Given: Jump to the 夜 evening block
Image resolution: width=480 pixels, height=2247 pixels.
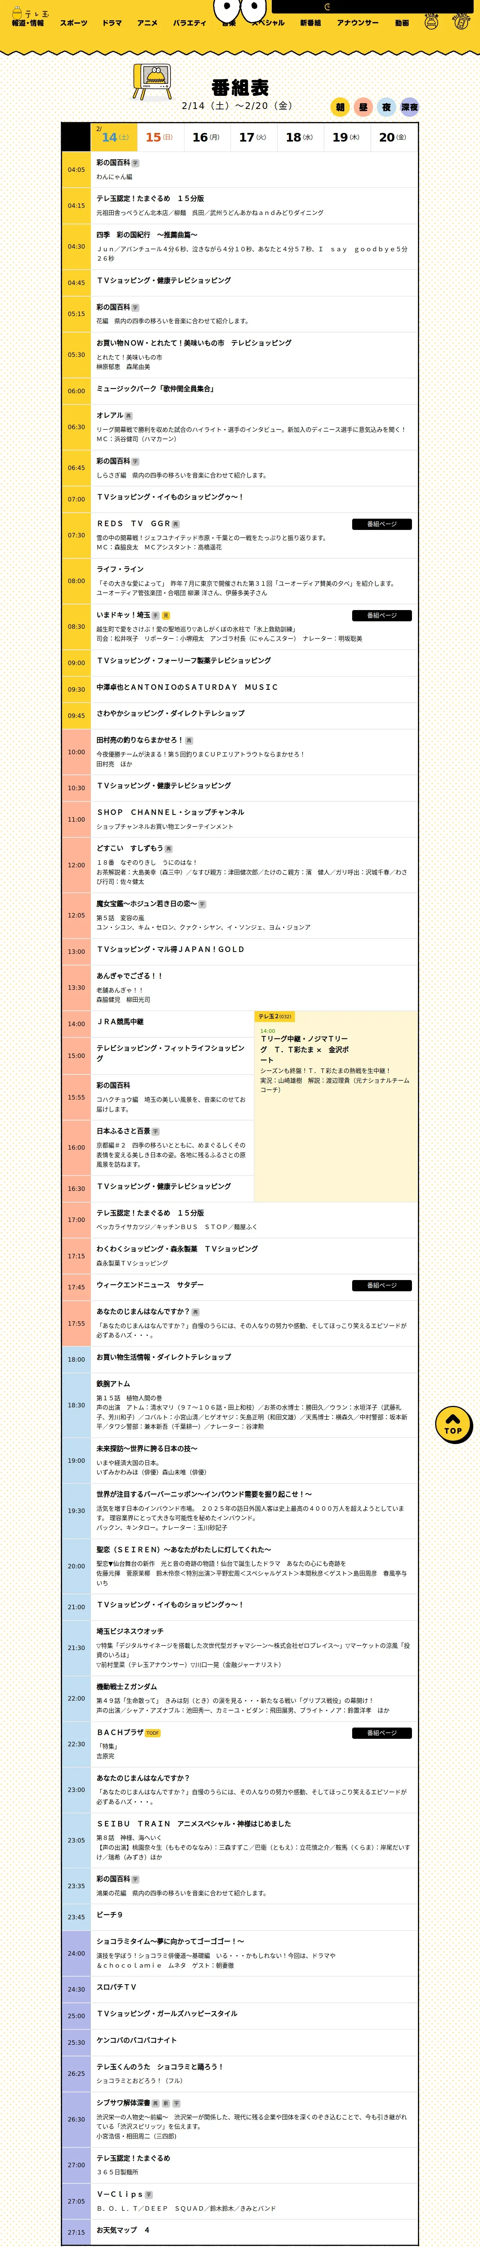Looking at the screenshot, I should click(387, 107).
